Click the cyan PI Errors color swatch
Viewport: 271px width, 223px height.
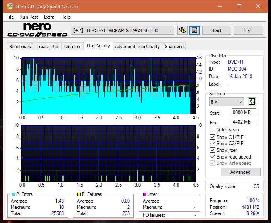point(13,194)
